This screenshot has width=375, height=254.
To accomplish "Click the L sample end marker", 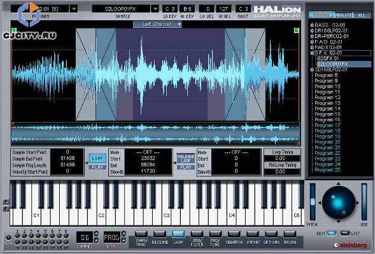I will pos(297,30).
